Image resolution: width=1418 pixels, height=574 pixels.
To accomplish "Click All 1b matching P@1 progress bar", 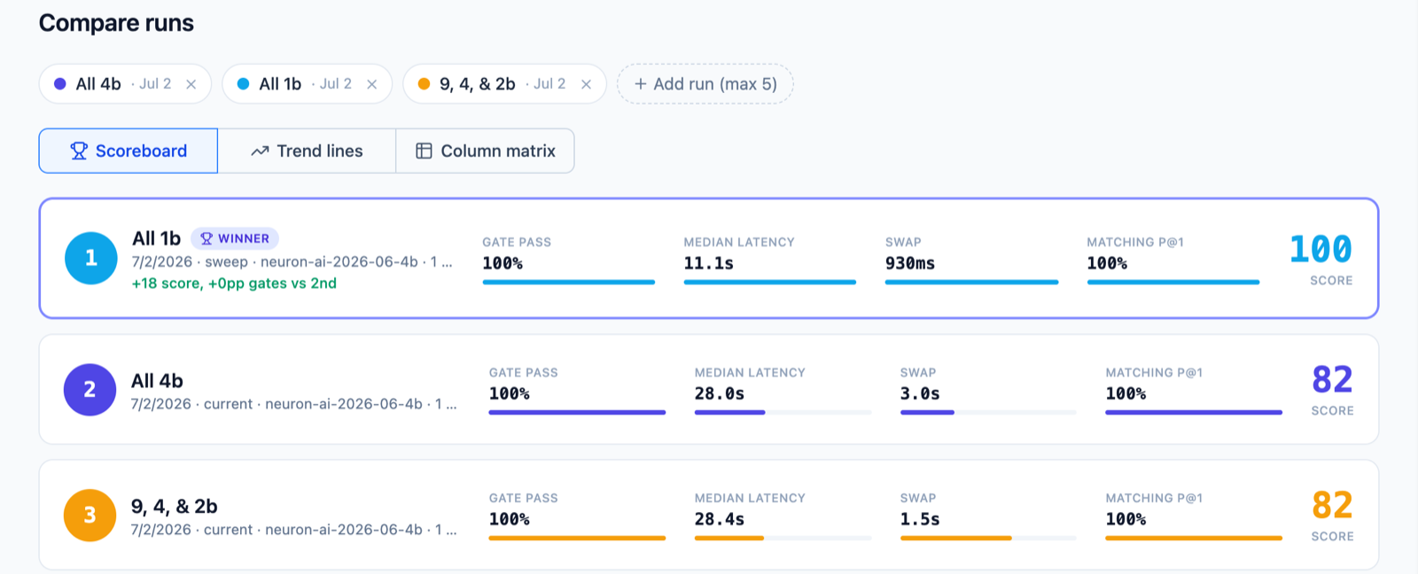I will pos(1173,282).
